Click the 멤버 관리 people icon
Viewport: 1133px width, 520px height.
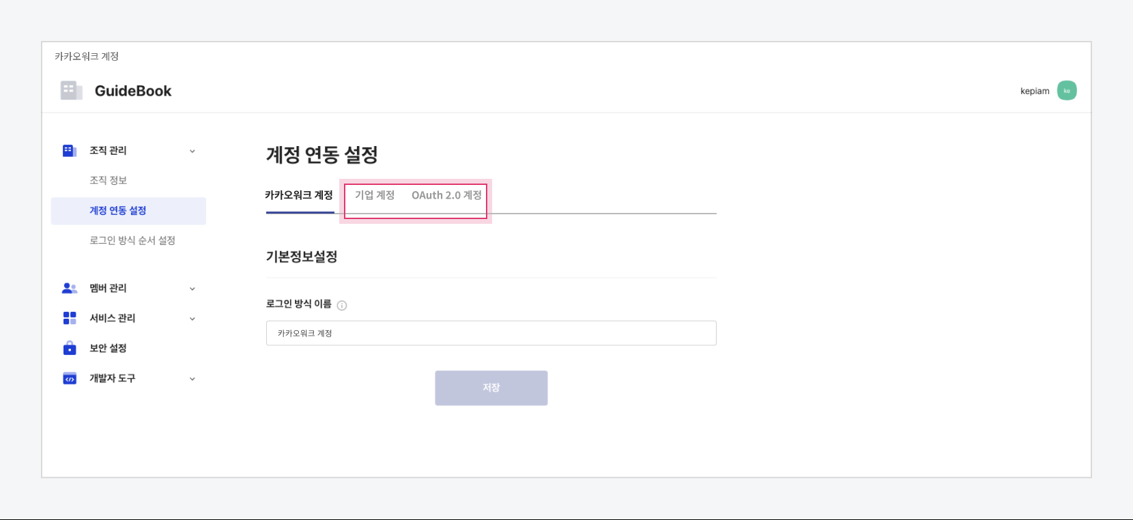pos(70,288)
